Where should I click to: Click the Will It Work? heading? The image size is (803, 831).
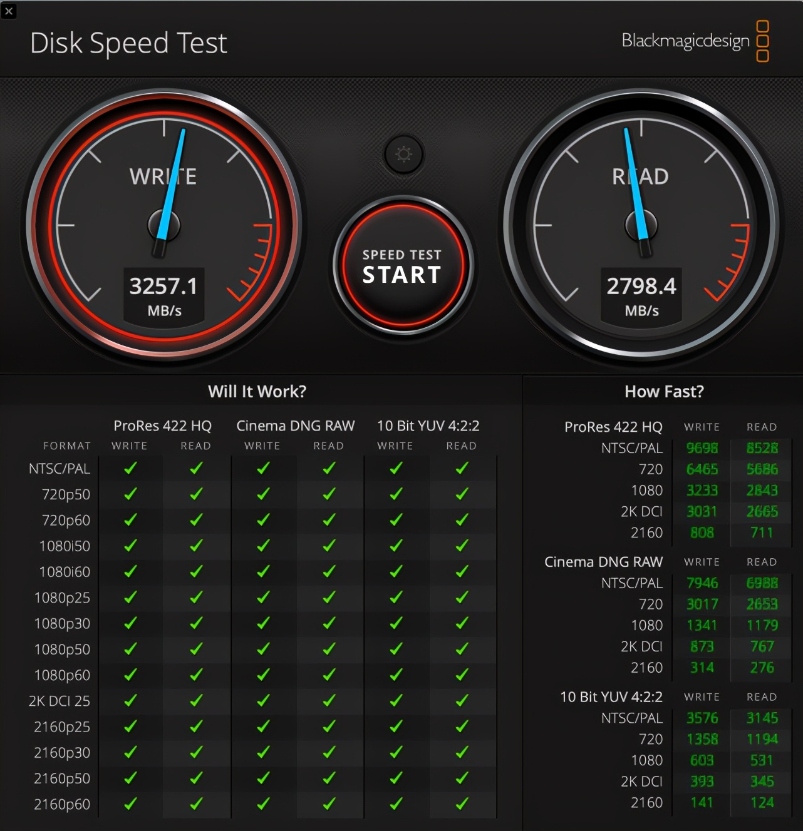tap(257, 392)
